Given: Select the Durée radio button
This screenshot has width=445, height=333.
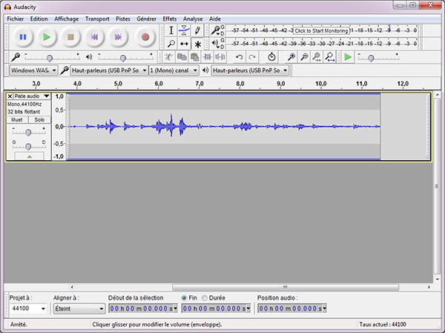Looking at the screenshot, I should pyautogui.click(x=205, y=298).
